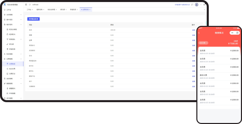242x124 pixels.
Task: Click the 交费日志 sidebar submenu icon
Action: pos(7,74)
